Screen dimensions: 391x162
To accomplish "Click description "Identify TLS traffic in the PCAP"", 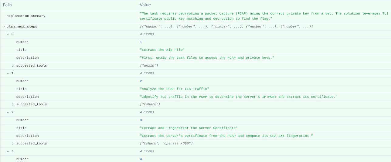I will click(x=238, y=97).
